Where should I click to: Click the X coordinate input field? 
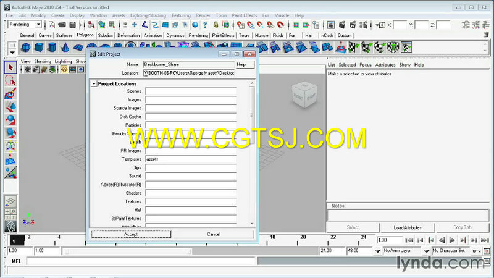point(400,25)
